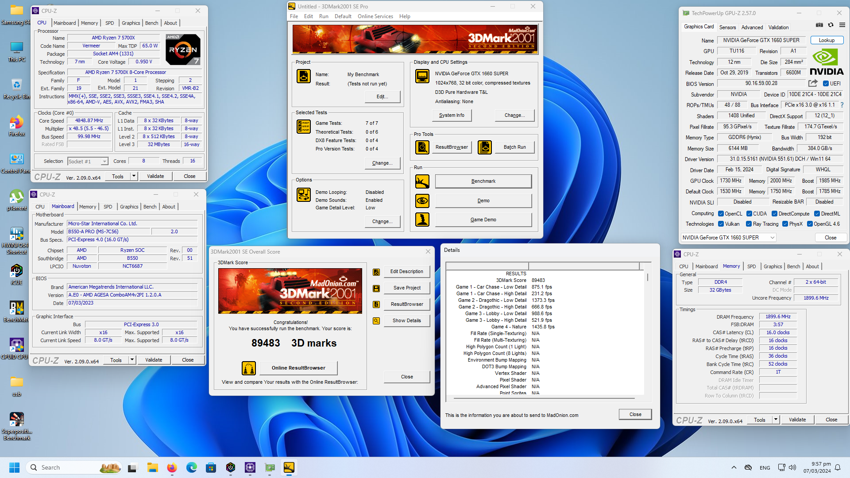Click the Lookup button in GPU-Z
The height and width of the screenshot is (478, 850).
827,40
